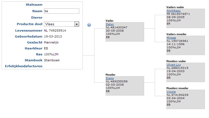This screenshot has width=209, height=118.
Task: Click the Erfelijkheidsfactoren label
Action: tap(24, 66)
